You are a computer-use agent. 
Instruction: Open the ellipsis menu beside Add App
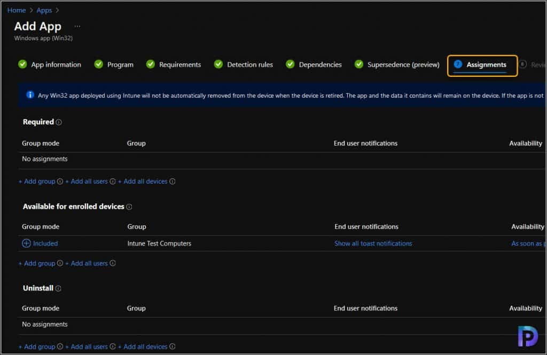[77, 27]
